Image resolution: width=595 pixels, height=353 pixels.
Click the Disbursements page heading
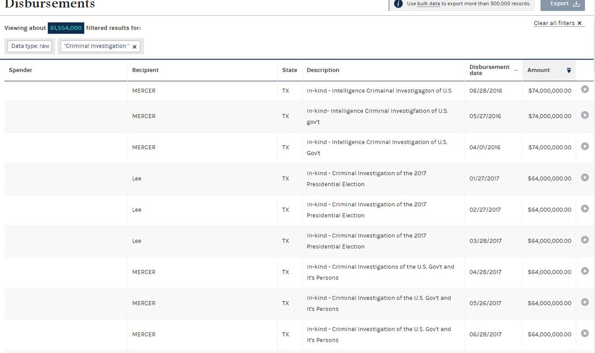coord(50,4)
